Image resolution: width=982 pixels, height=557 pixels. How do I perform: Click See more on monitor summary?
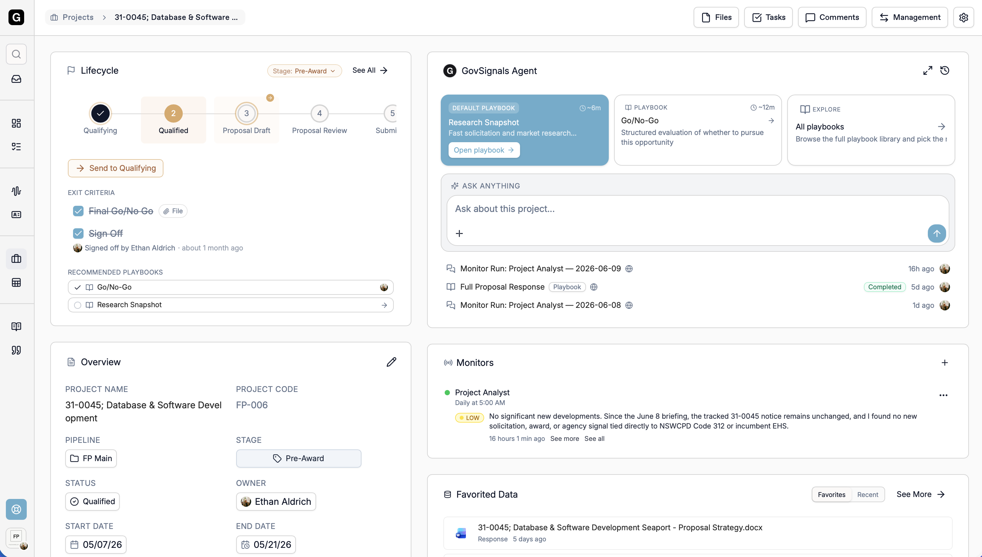pos(564,439)
